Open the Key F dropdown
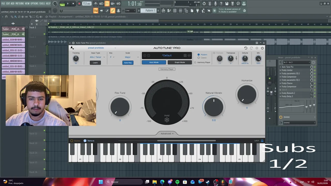 (112, 57)
